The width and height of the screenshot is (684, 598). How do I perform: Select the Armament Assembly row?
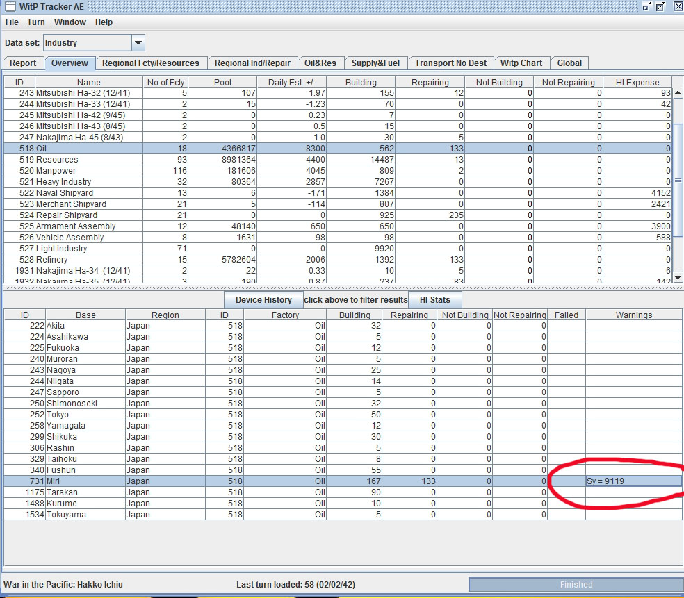[x=338, y=226]
